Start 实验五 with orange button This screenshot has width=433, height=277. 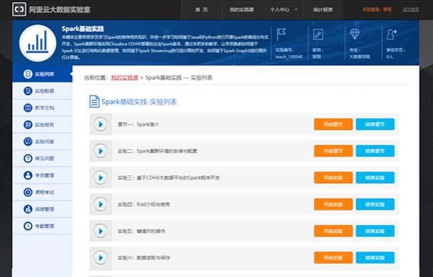[x=334, y=231]
